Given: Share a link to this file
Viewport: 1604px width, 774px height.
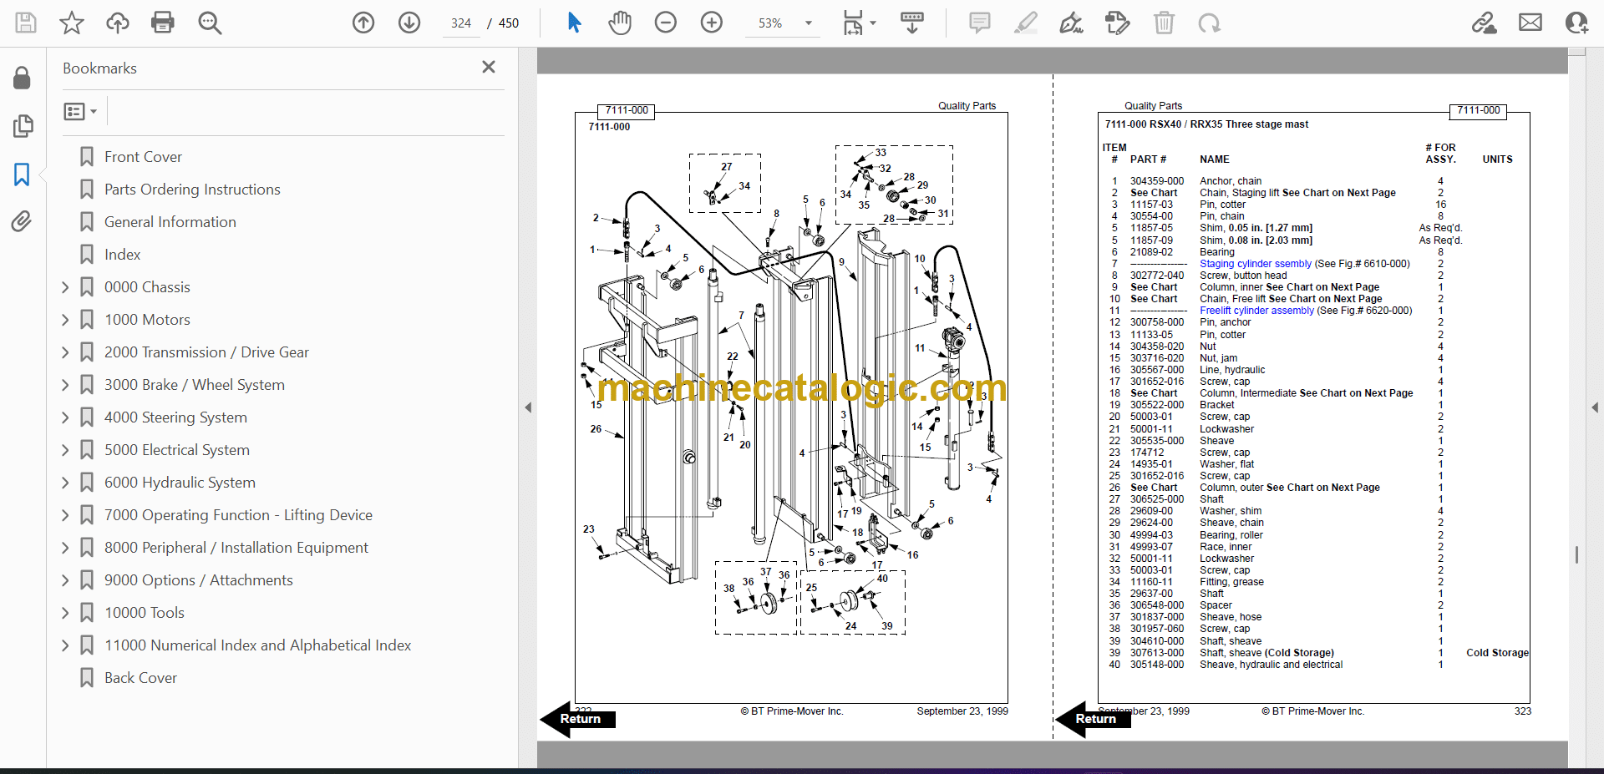Looking at the screenshot, I should click(x=1485, y=23).
